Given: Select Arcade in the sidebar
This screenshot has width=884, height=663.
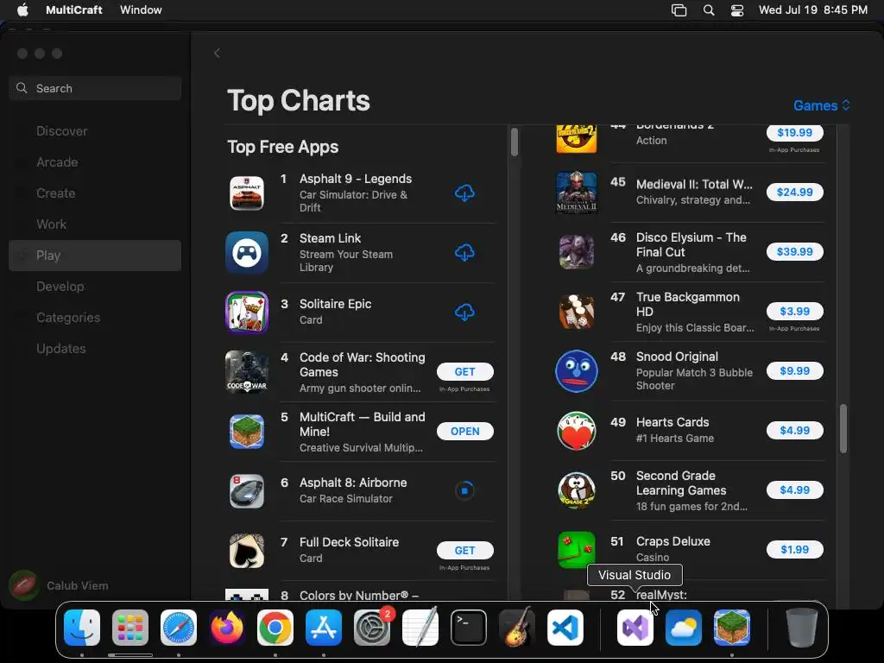Looking at the screenshot, I should tap(95, 161).
